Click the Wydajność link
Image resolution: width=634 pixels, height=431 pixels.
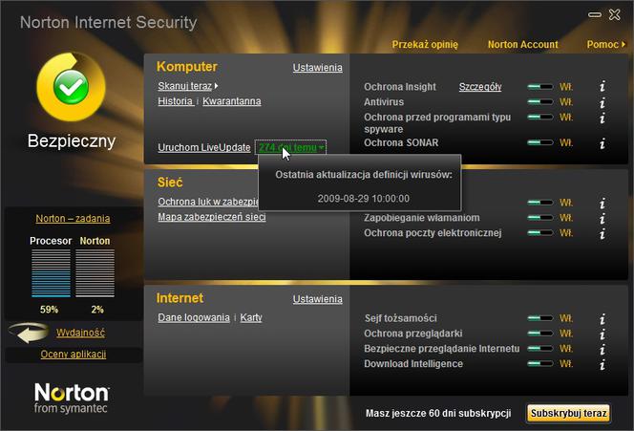coord(80,333)
